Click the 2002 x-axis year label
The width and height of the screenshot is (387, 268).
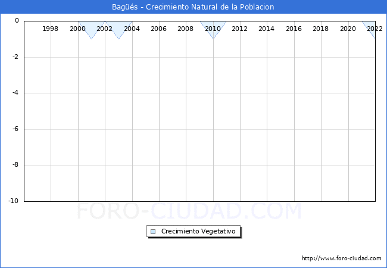[x=104, y=29]
